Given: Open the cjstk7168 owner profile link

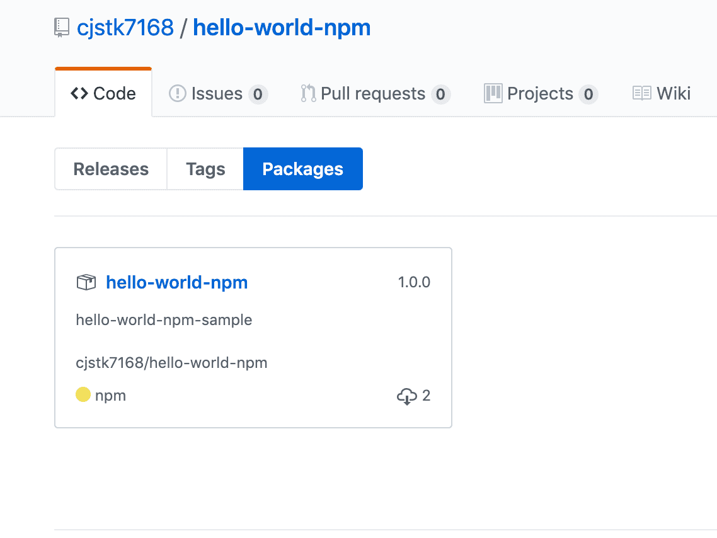Looking at the screenshot, I should 125,28.
